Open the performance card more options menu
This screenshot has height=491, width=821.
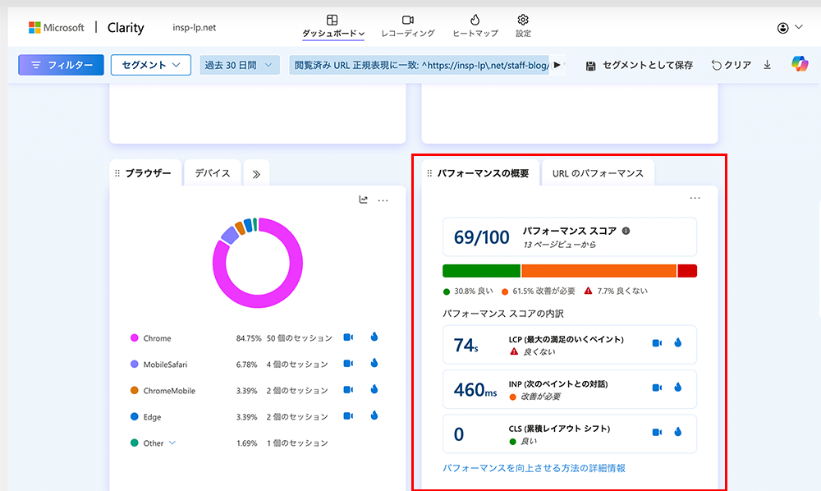point(695,199)
